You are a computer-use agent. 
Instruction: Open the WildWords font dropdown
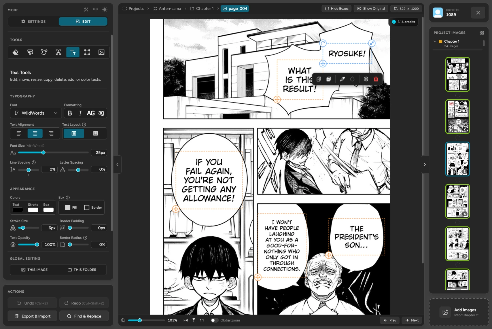(36, 113)
